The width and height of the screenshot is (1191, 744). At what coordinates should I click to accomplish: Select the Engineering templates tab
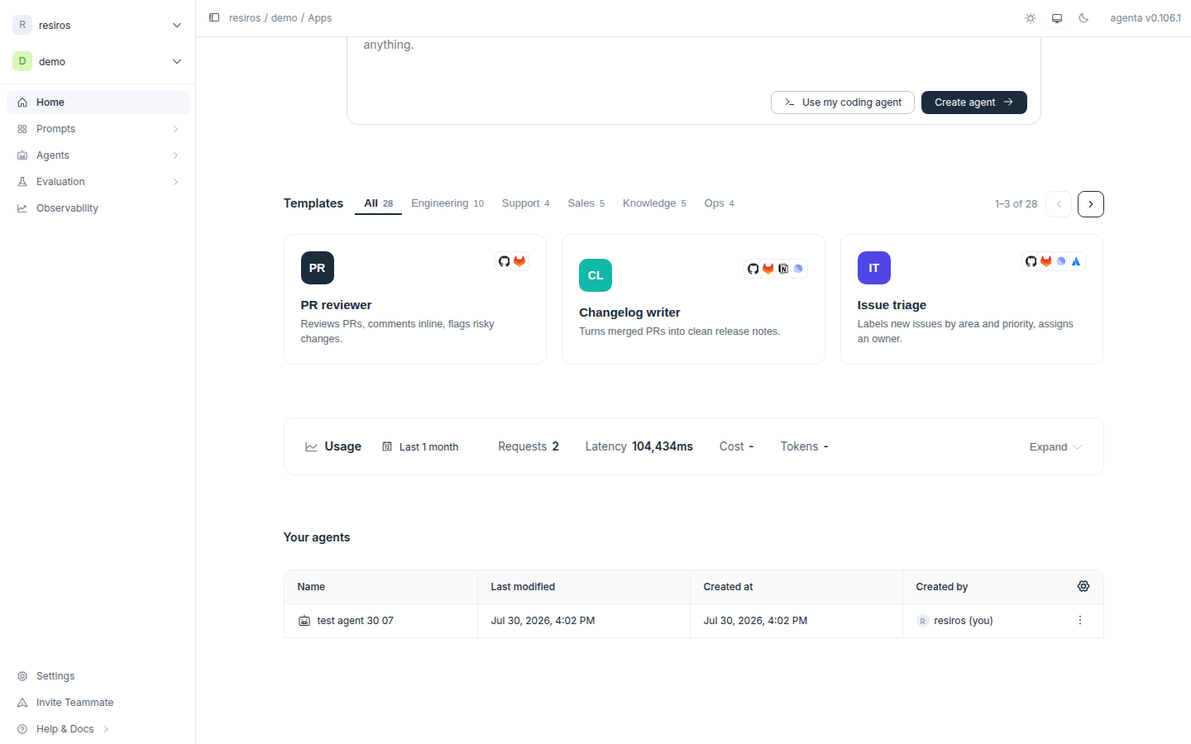click(x=447, y=203)
